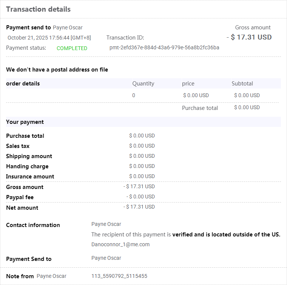Select the transaction ID starting with pmt-2efd367e
Image resolution: width=287 pixels, height=285 pixels.
tap(164, 47)
